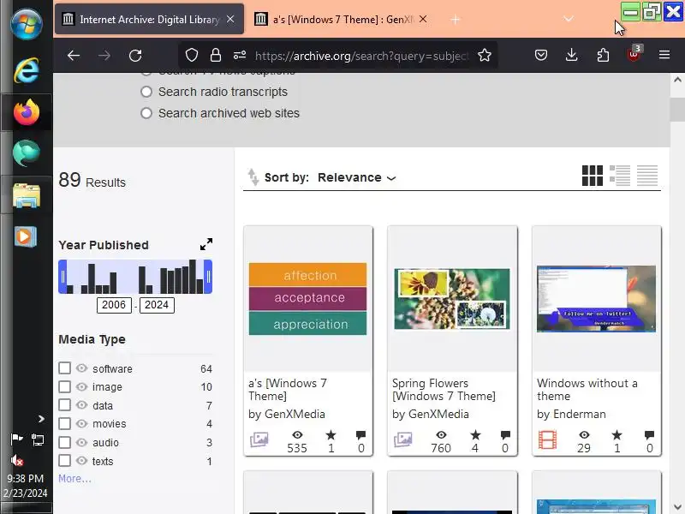Bookmark this page with the star icon
The height and width of the screenshot is (514, 685).
click(485, 55)
